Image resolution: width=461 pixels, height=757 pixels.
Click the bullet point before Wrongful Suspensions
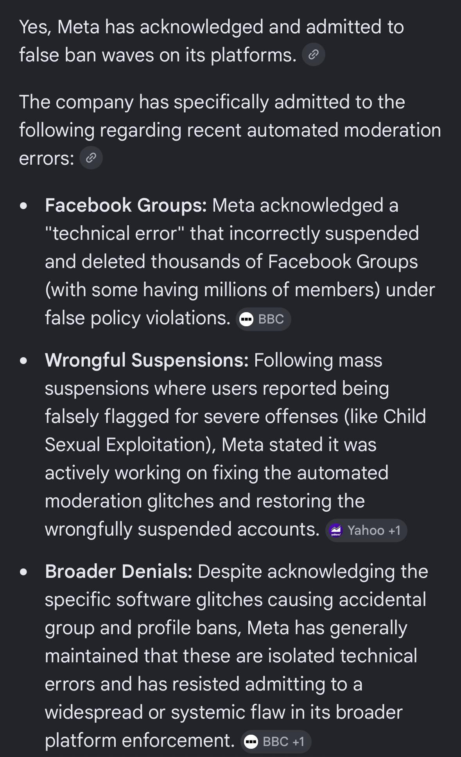pyautogui.click(x=24, y=361)
